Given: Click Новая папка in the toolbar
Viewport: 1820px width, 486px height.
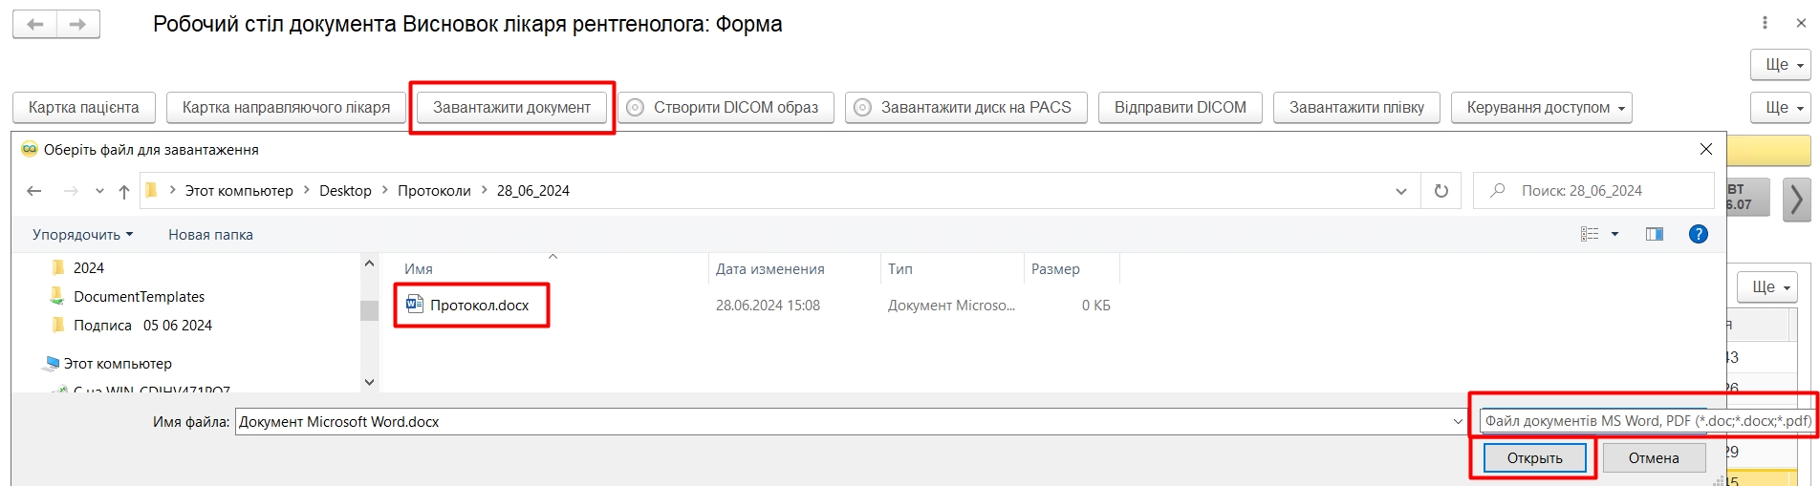Looking at the screenshot, I should (210, 235).
